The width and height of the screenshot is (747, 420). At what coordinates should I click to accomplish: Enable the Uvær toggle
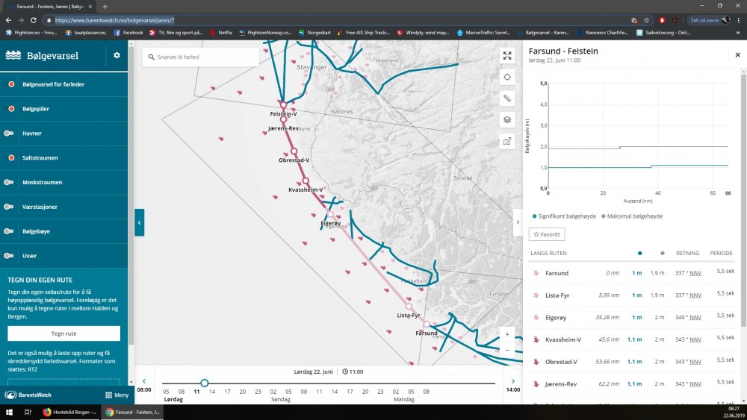[x=9, y=256]
